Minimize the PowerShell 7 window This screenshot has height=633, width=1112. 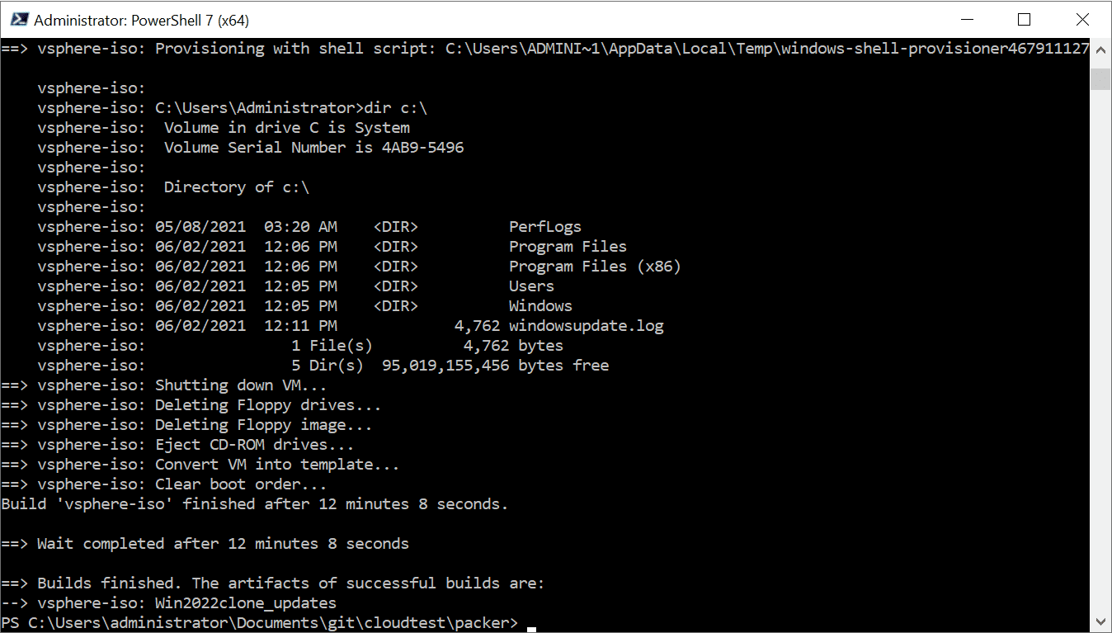click(x=966, y=19)
